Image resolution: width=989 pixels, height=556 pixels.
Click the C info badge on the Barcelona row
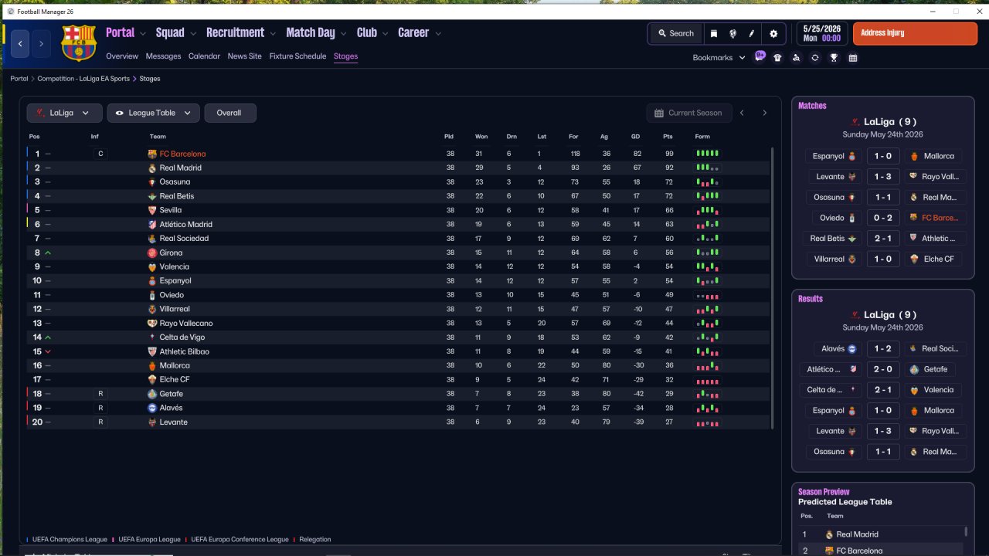click(x=100, y=154)
